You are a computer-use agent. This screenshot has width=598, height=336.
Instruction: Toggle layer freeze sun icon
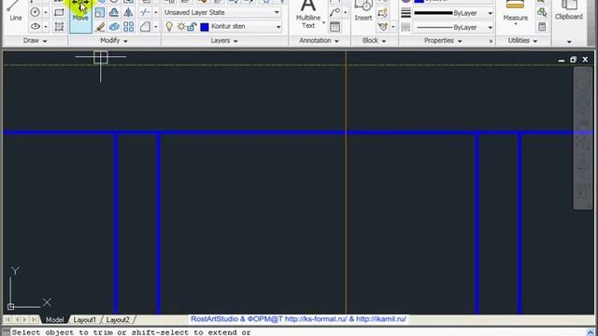click(x=181, y=27)
